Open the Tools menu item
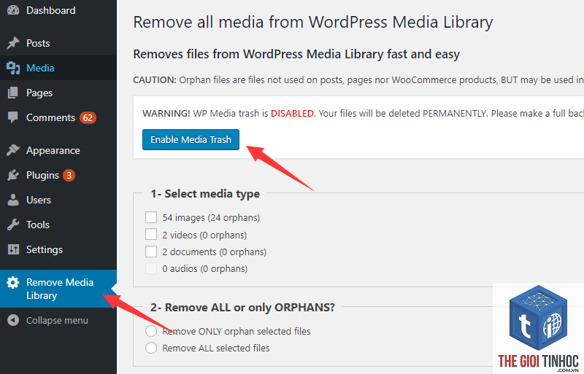 click(x=58, y=225)
